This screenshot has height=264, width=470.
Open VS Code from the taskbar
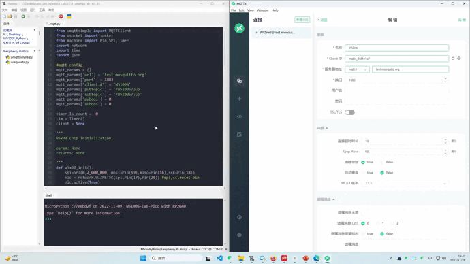(219, 258)
